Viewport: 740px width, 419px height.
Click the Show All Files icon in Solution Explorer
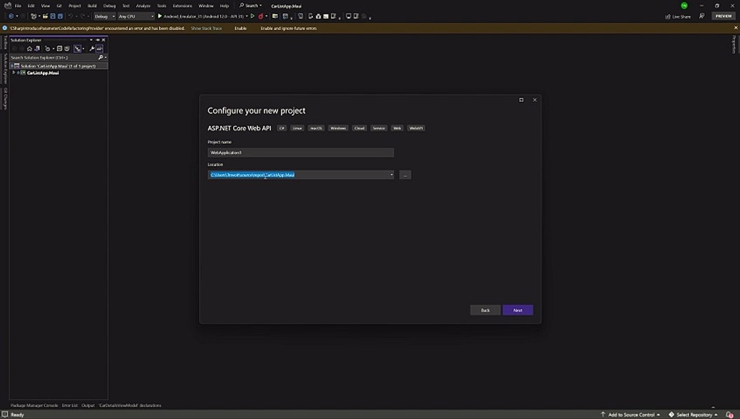pyautogui.click(x=67, y=49)
